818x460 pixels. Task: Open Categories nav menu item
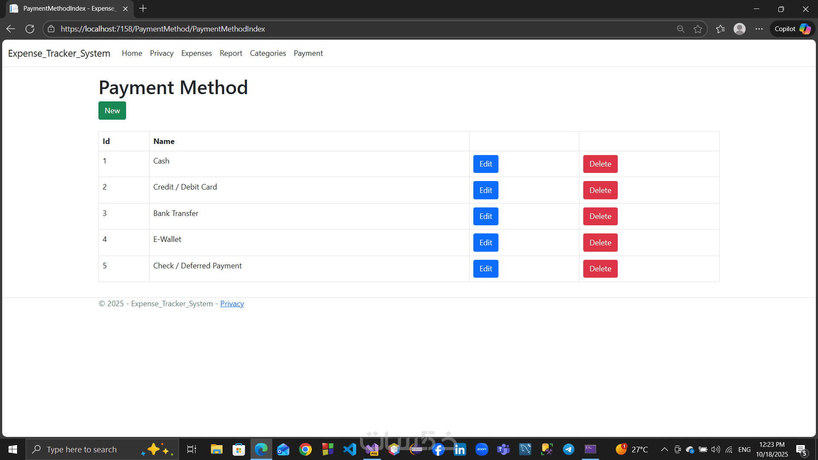(x=268, y=53)
